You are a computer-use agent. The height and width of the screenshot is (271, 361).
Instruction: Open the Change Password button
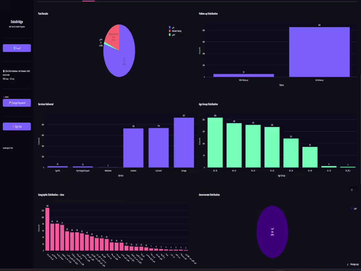(17, 103)
